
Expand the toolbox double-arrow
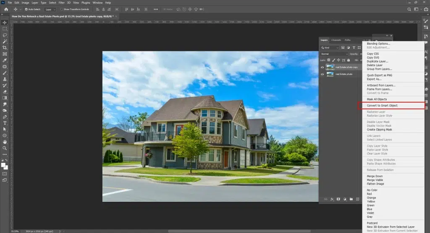pos(3,15)
